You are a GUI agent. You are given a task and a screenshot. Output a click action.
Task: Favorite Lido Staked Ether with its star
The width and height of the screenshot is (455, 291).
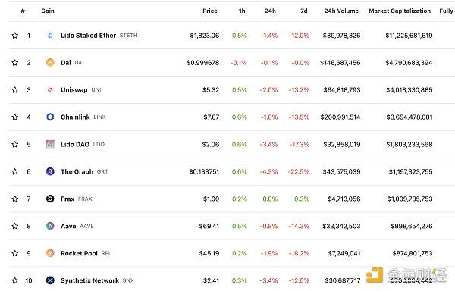pyautogui.click(x=15, y=36)
